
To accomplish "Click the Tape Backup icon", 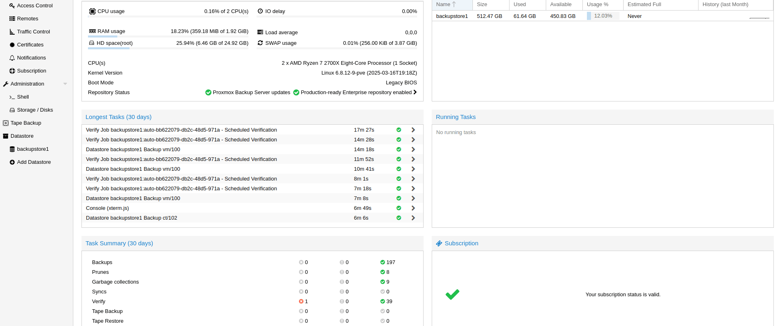I will (6, 123).
